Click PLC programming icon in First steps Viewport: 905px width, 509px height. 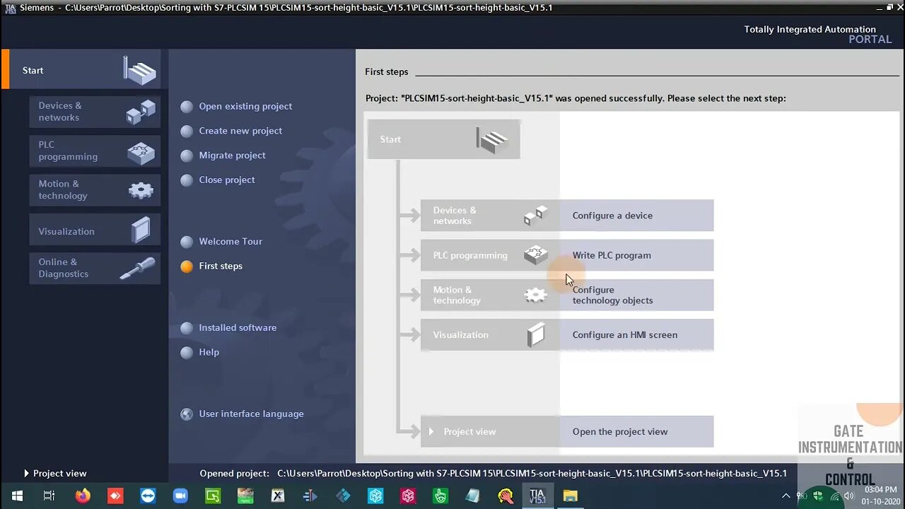pyautogui.click(x=536, y=255)
